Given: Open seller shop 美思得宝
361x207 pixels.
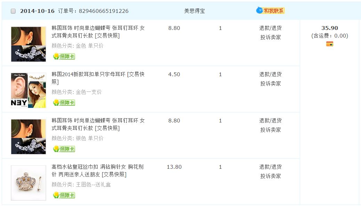Looking at the screenshot, I should pyautogui.click(x=194, y=11).
